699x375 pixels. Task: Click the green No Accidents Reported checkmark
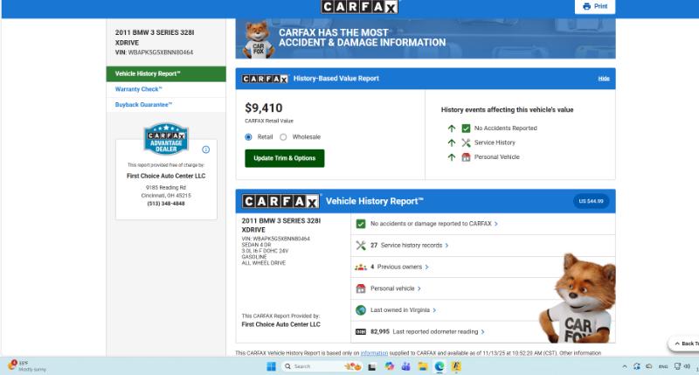466,128
